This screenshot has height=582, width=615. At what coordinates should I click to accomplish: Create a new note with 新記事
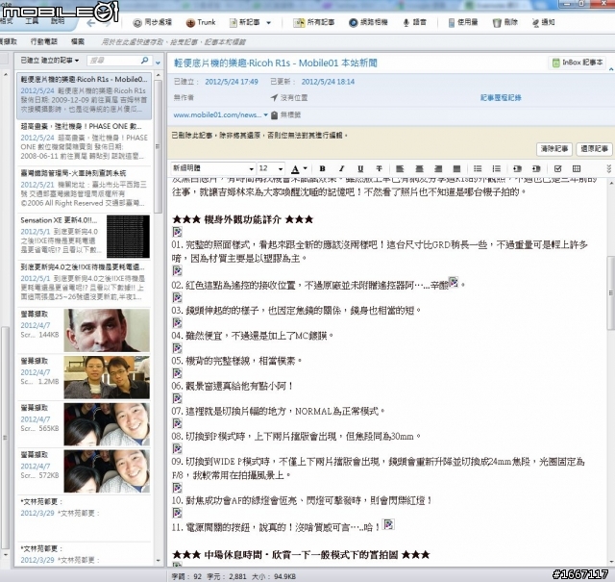[x=244, y=22]
